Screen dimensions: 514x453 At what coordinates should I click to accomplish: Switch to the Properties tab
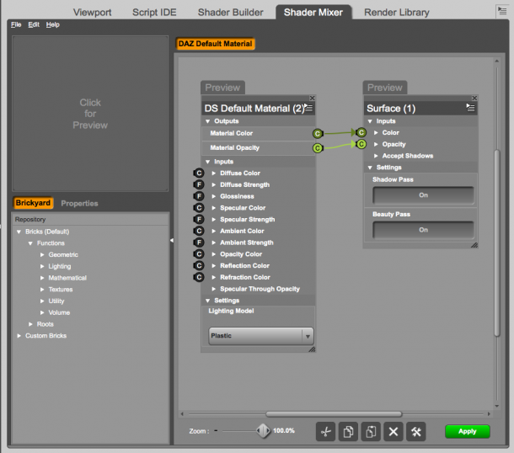[x=79, y=204]
